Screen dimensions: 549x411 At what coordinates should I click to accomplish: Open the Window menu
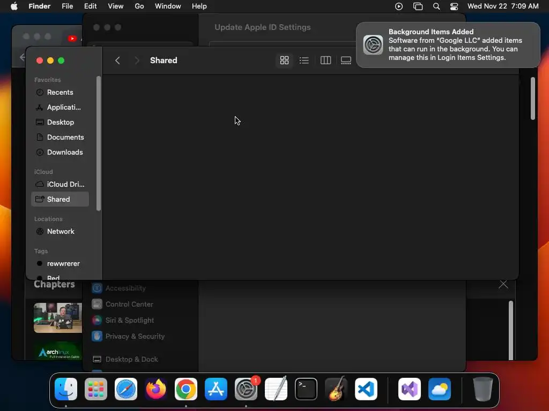[168, 6]
